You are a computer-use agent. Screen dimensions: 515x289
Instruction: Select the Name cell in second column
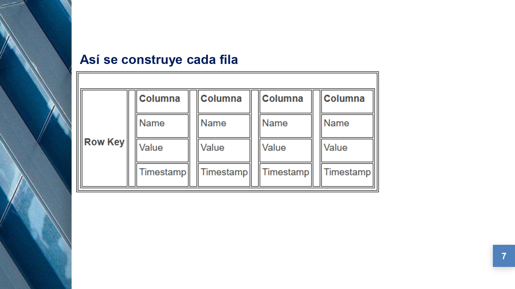point(224,126)
